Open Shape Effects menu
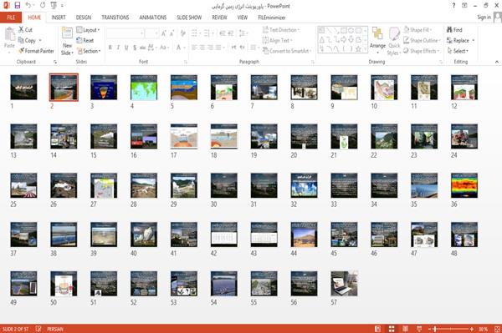This screenshot has width=502, height=333. (x=422, y=51)
